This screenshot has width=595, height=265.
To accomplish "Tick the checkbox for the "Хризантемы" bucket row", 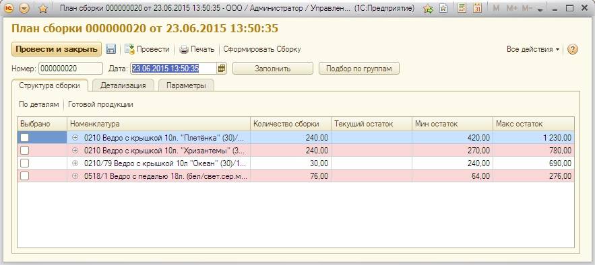I will pyautogui.click(x=25, y=150).
